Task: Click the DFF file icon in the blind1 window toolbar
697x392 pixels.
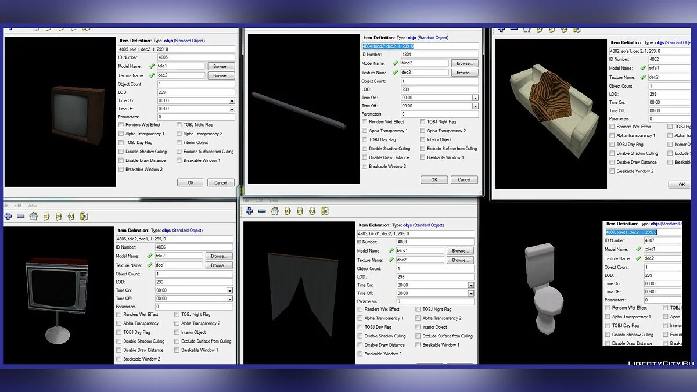Action: pyautogui.click(x=300, y=211)
